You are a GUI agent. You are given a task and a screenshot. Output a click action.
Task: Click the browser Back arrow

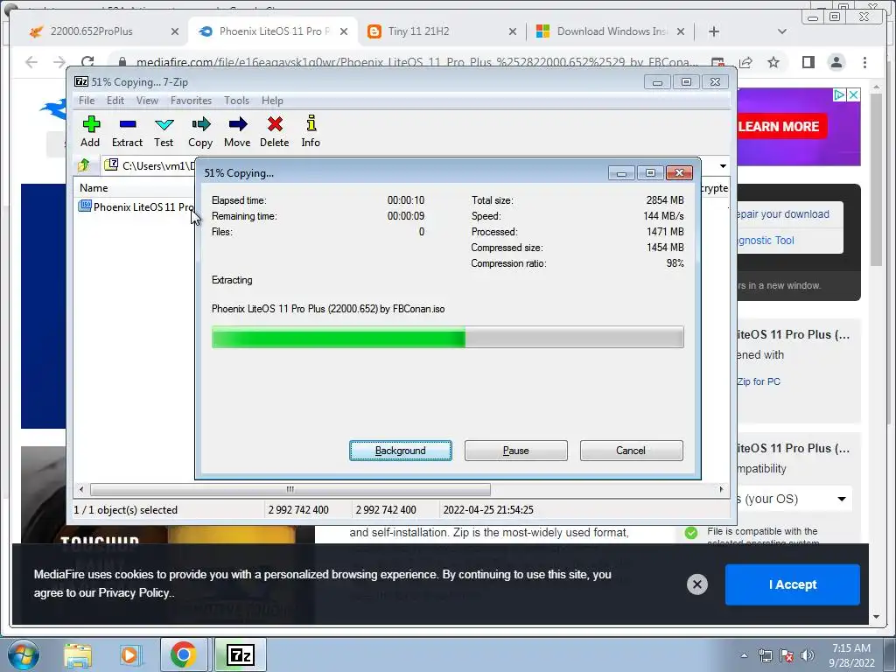coord(31,62)
